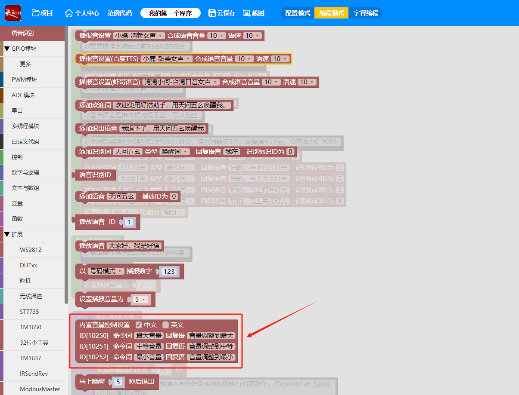This screenshot has width=519, height=395.
Task: Enable the 中文 checkbox
Action: 139,325
